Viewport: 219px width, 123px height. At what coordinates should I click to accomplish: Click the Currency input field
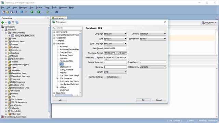tap(115, 67)
